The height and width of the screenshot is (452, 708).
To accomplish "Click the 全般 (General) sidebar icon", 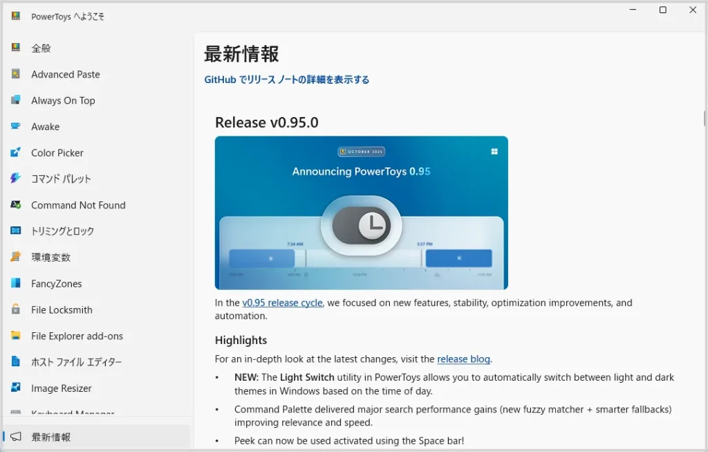I will pyautogui.click(x=16, y=48).
